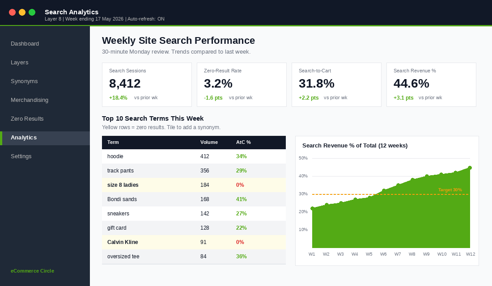Click the -1.6 pts change value
Screen dimensions: 492x286
coord(213,98)
